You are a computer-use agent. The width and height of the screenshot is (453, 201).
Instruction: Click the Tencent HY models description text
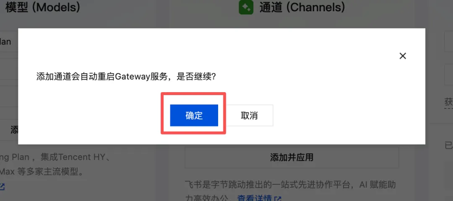[54, 165]
